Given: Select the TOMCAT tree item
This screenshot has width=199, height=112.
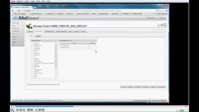Looking at the screenshot, I should click(x=36, y=72).
